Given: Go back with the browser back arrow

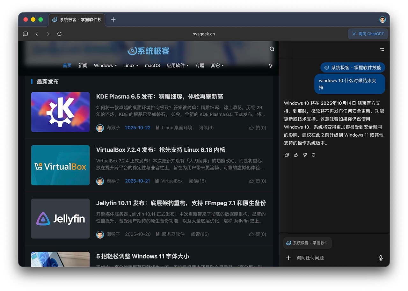Looking at the screenshot, I should tap(37, 34).
